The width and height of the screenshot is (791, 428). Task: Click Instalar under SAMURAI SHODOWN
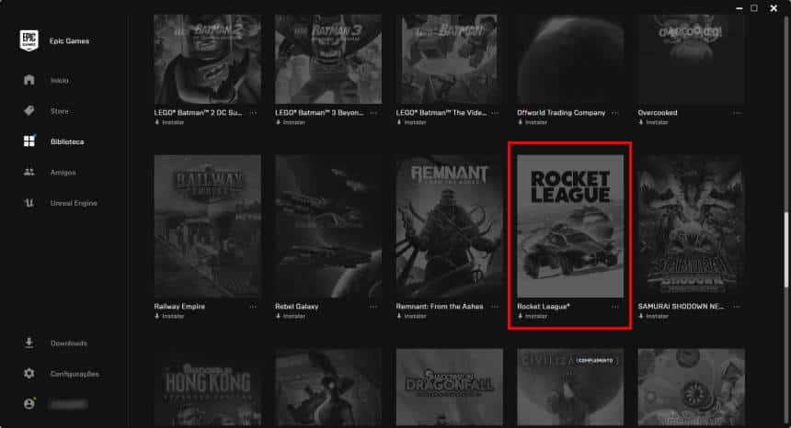tap(653, 316)
